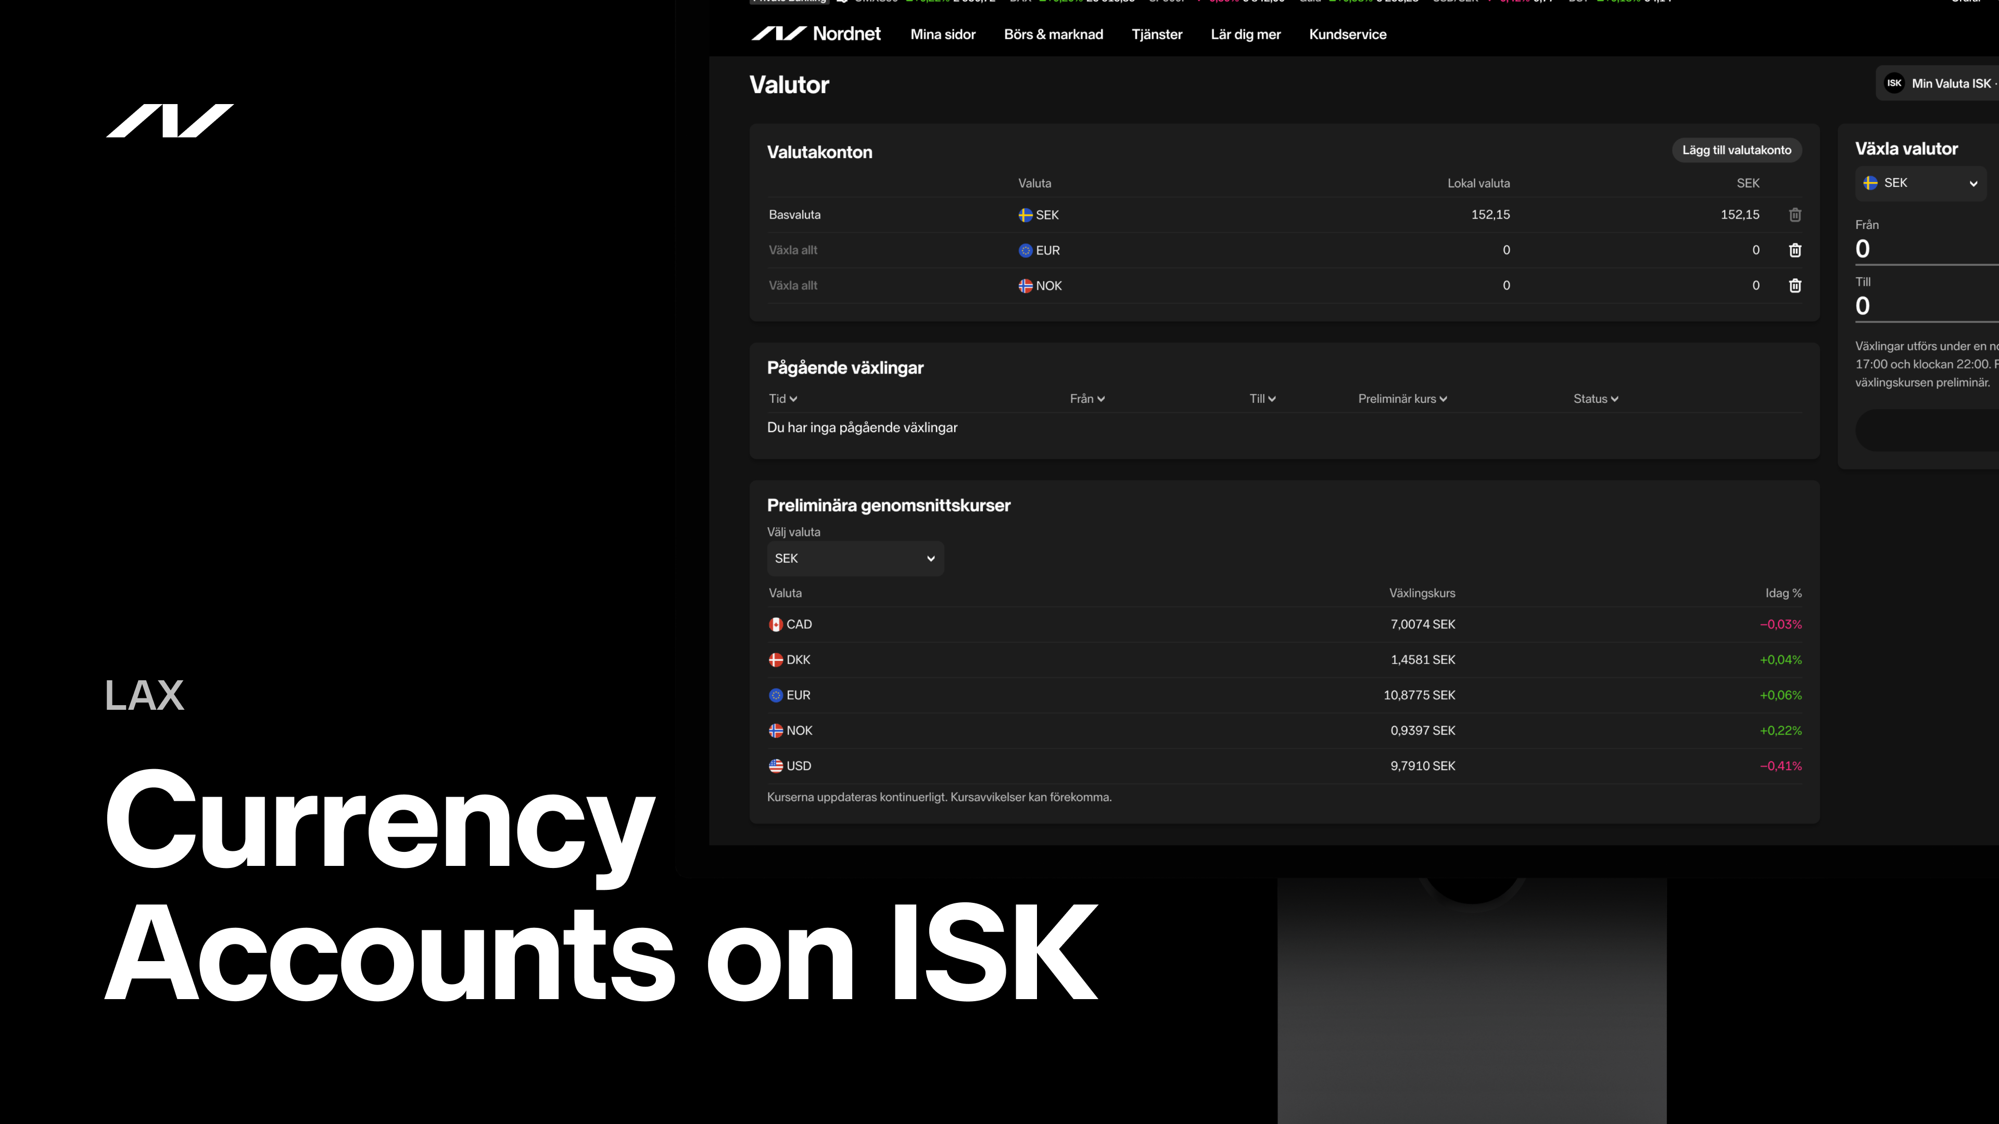
Task: Click the EUR rate 10,8775 SEK
Action: 1419,695
